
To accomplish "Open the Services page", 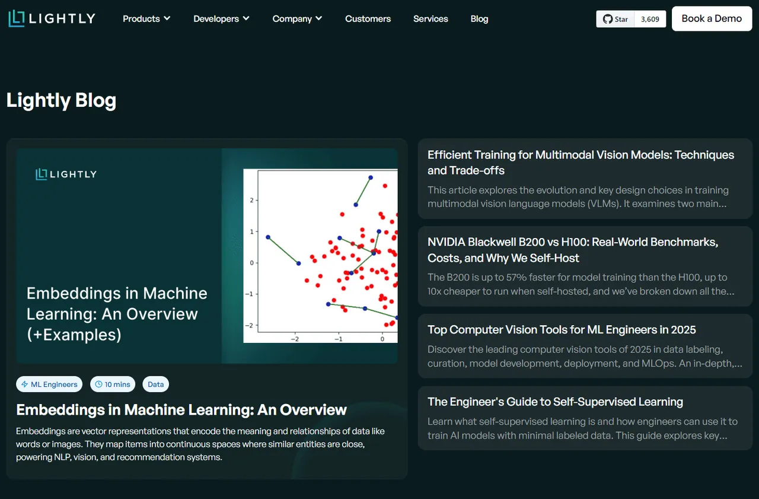I will pyautogui.click(x=430, y=18).
